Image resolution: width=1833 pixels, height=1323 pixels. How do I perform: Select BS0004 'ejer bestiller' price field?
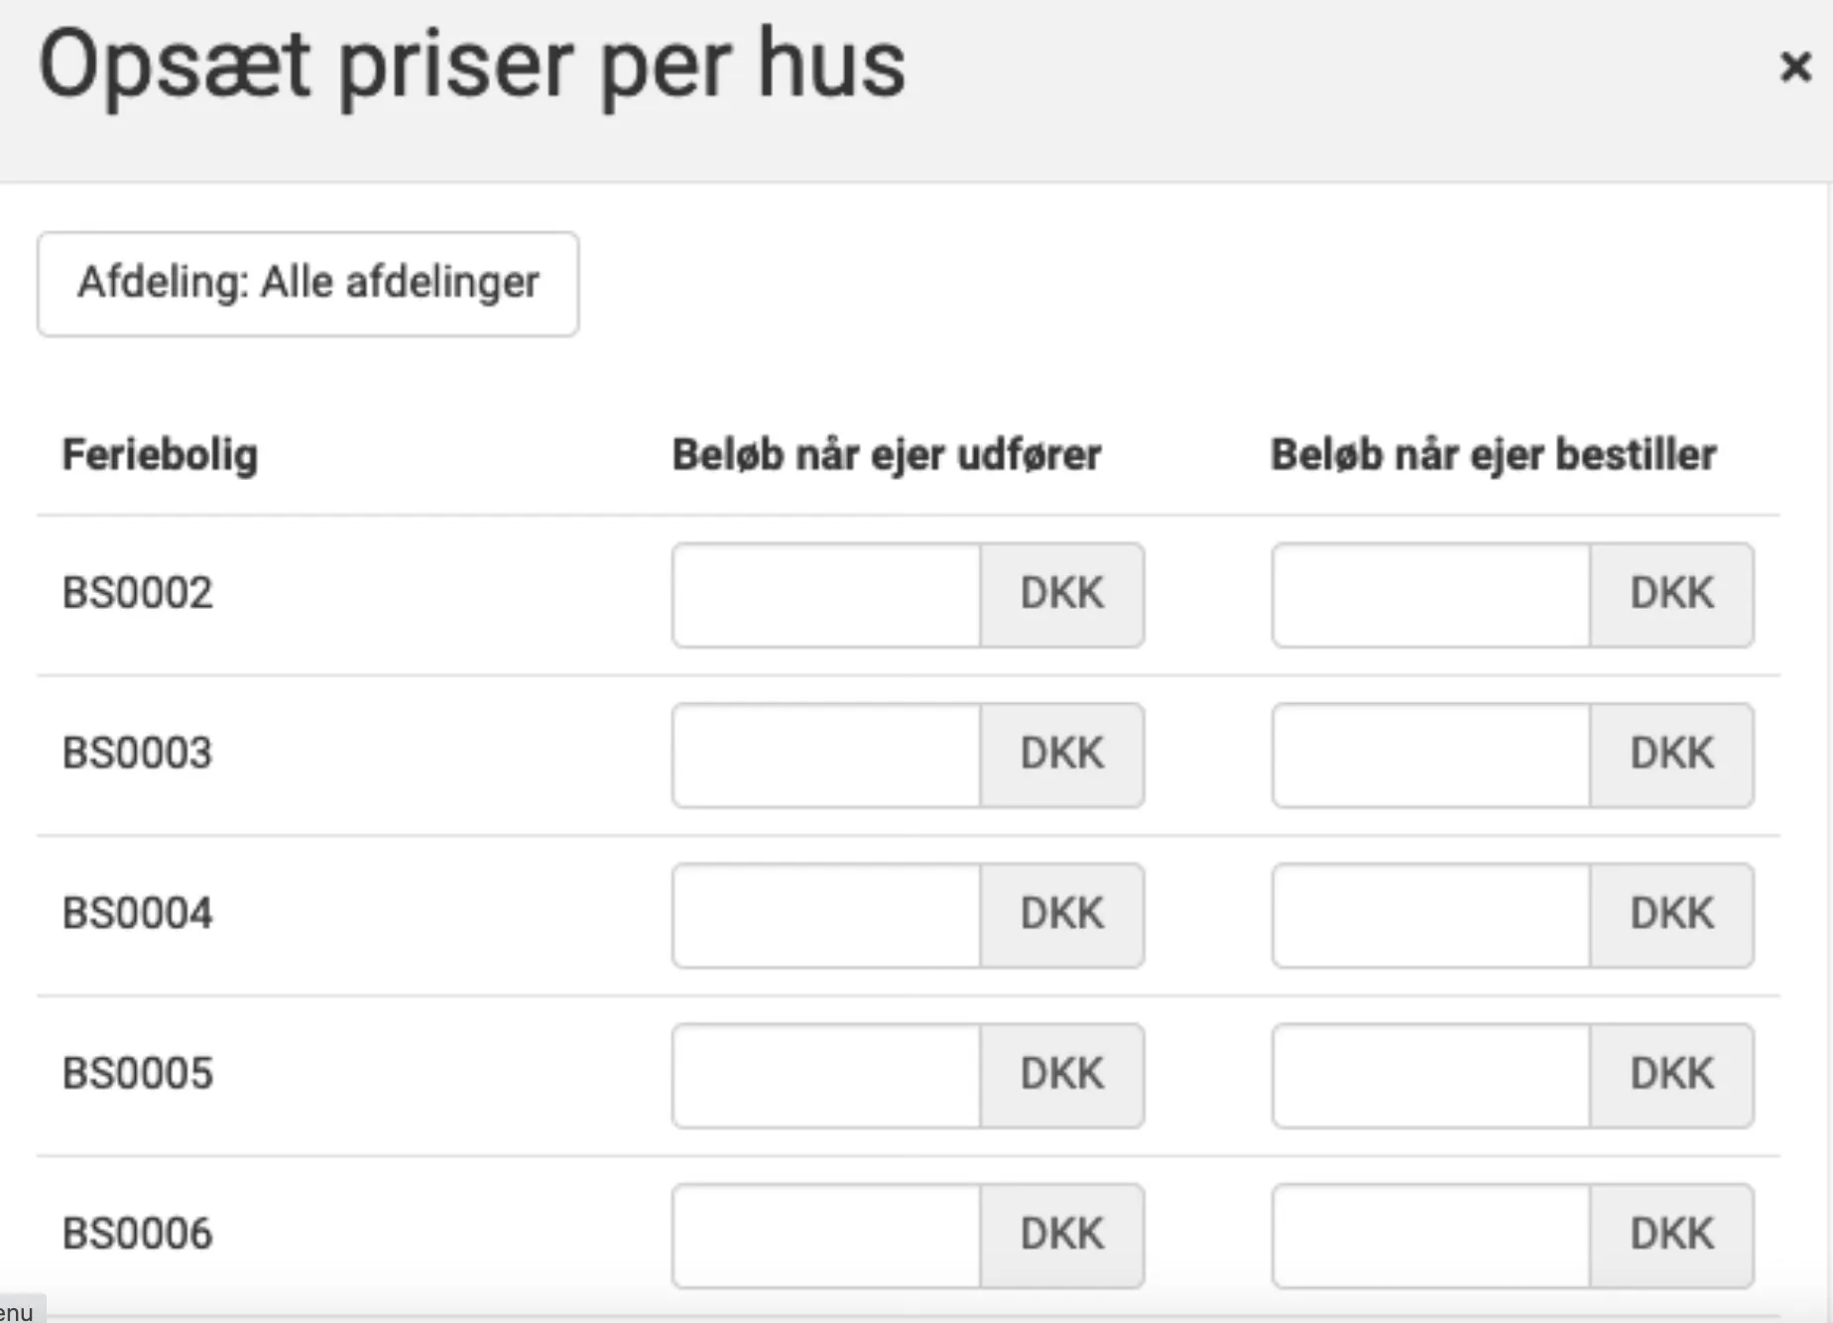pos(1430,915)
